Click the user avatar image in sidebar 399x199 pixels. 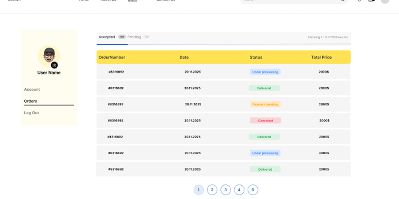click(49, 56)
